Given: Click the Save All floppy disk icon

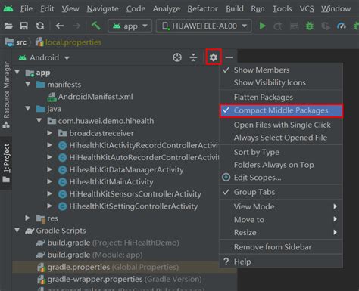Looking at the screenshot, I should [x=24, y=26].
